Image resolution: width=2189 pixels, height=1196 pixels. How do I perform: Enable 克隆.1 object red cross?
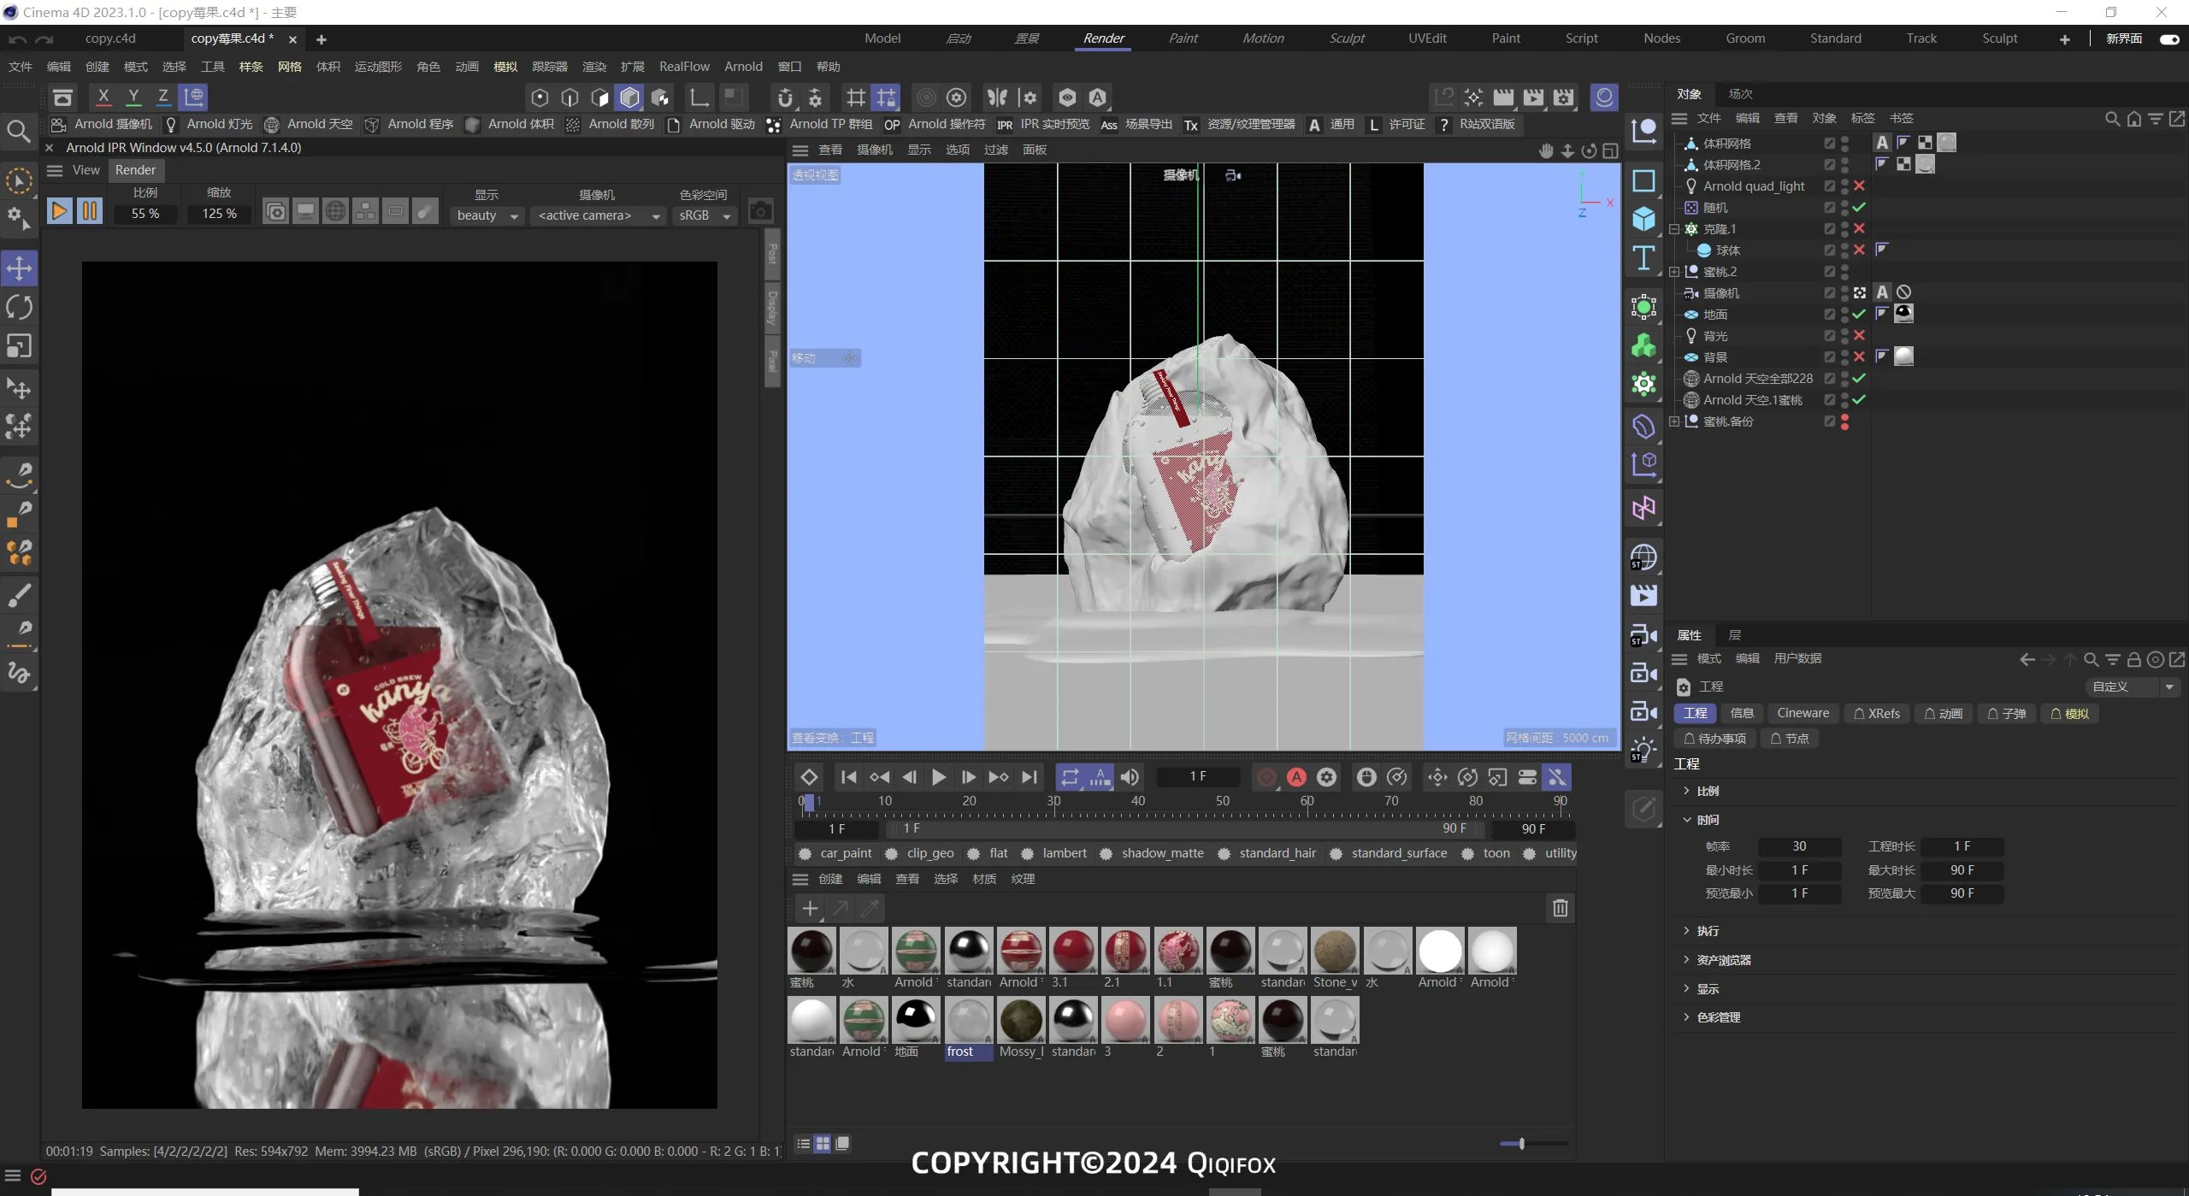(1859, 228)
